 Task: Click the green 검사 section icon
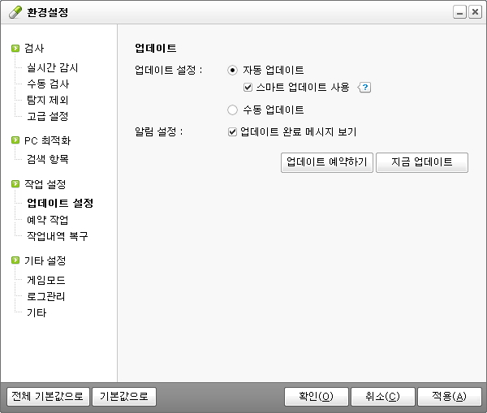coord(15,49)
